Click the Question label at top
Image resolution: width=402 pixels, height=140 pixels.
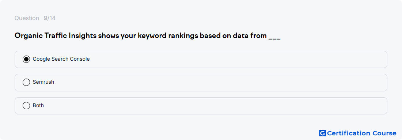(27, 18)
